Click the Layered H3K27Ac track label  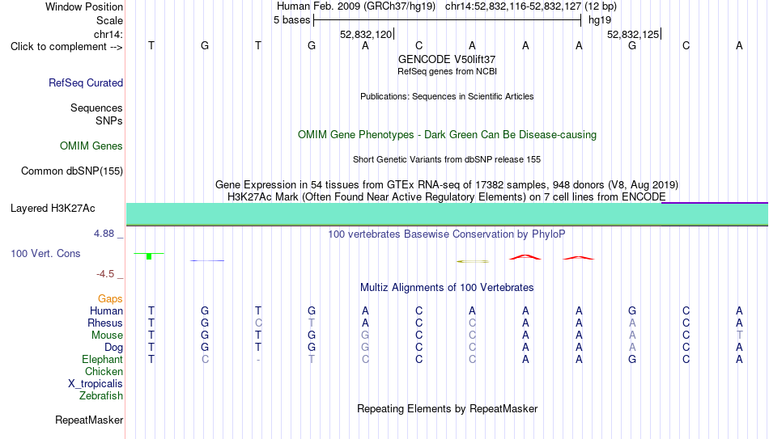(x=53, y=209)
